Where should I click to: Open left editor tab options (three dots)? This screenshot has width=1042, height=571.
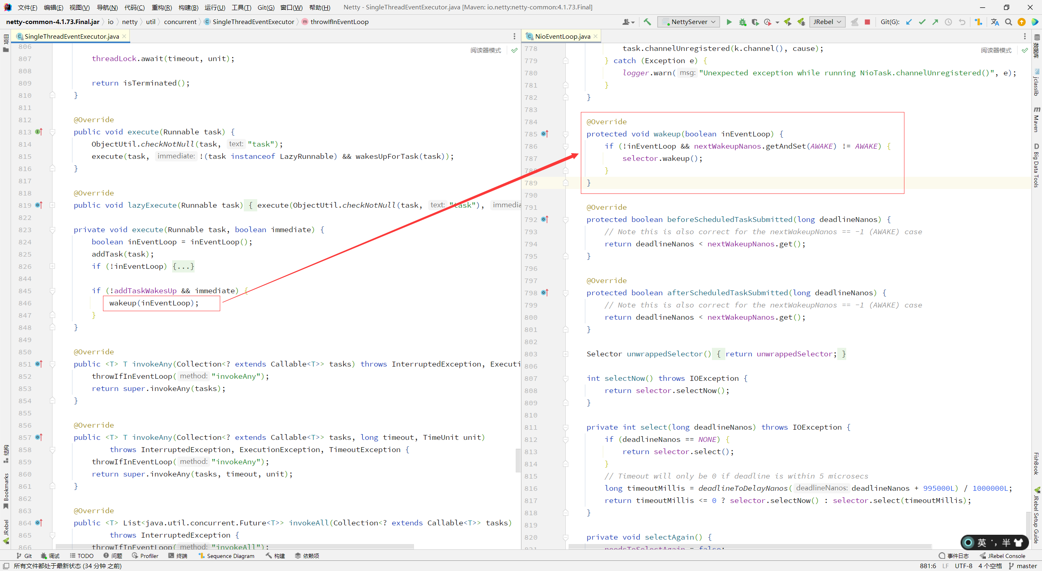tap(514, 36)
